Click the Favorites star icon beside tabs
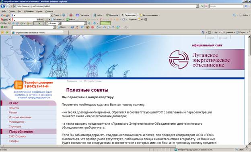Viewport: 251px width, 152px height. tap(2, 32)
